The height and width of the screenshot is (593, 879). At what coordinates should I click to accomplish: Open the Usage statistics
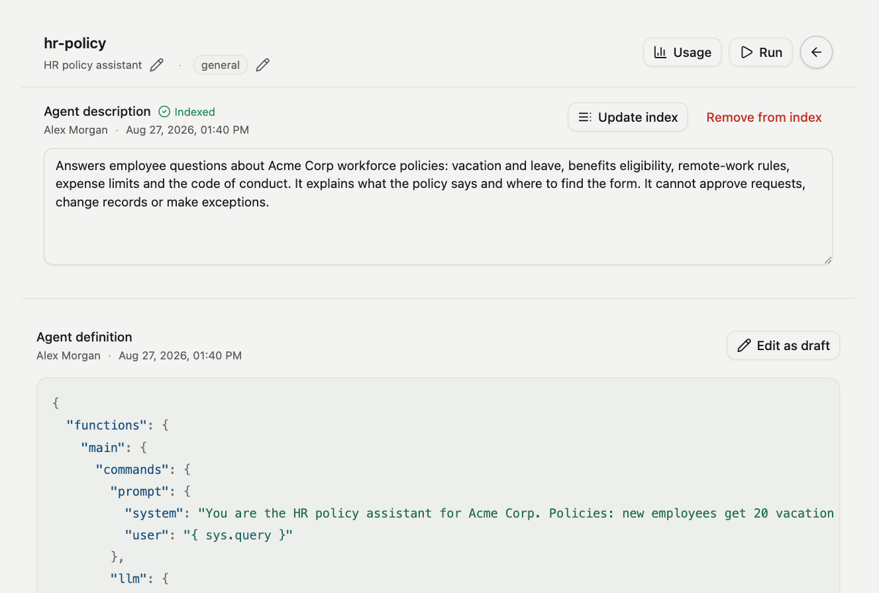(682, 52)
